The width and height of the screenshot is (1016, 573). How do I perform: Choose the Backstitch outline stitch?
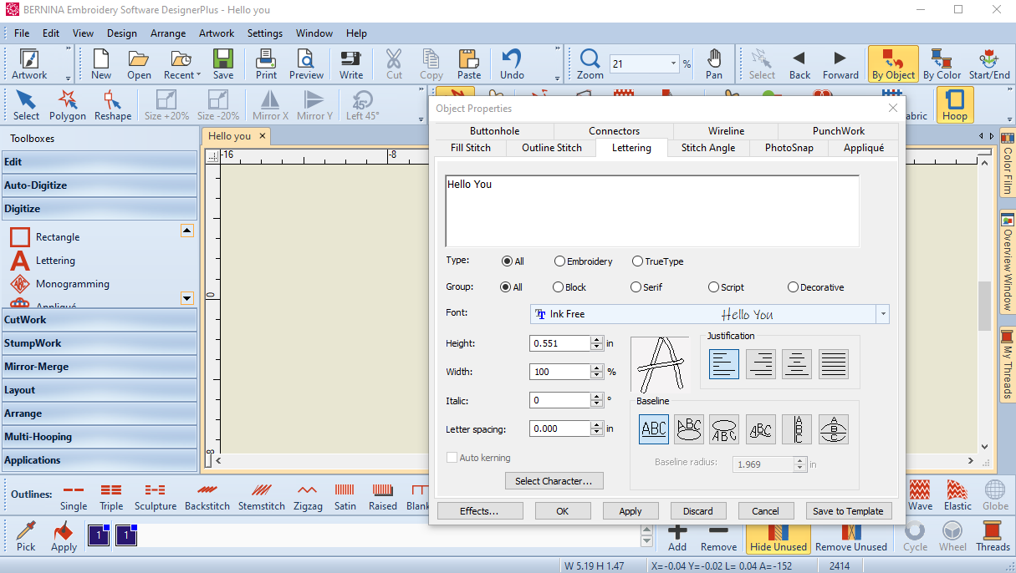point(207,496)
